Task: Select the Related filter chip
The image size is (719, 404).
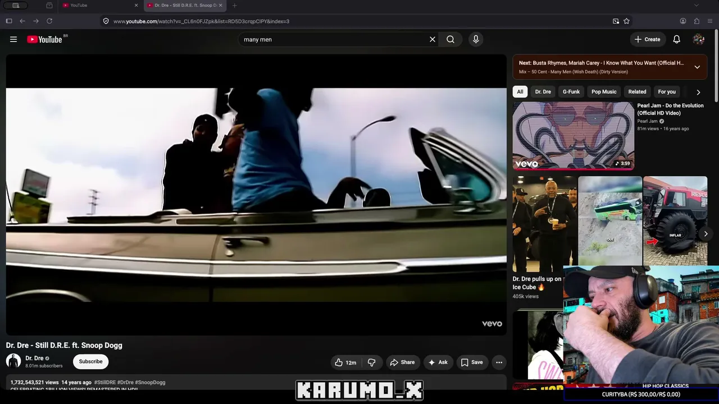Action: pyautogui.click(x=637, y=92)
